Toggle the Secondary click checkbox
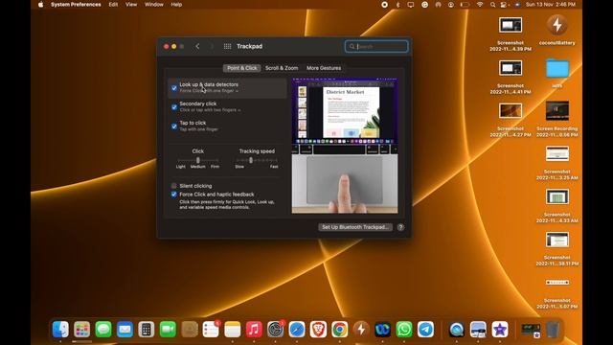This screenshot has width=613, height=345. coord(174,107)
